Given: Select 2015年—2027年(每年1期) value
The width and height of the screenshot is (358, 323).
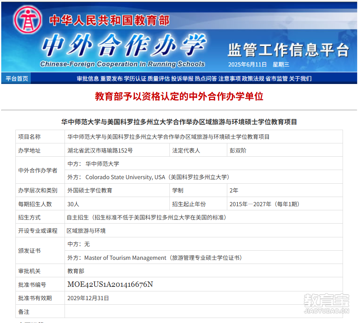Looking at the screenshot, I should click(x=264, y=204).
